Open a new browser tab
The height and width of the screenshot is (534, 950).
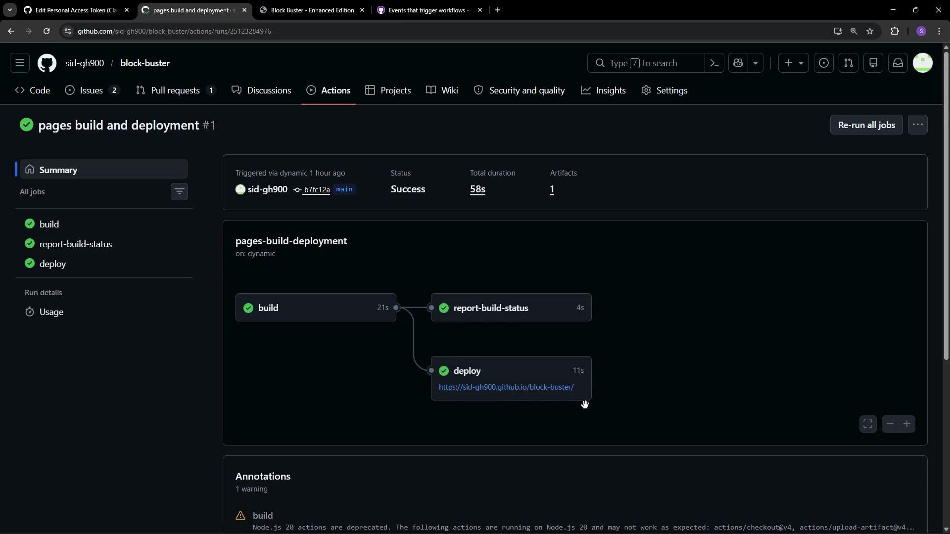click(x=498, y=10)
